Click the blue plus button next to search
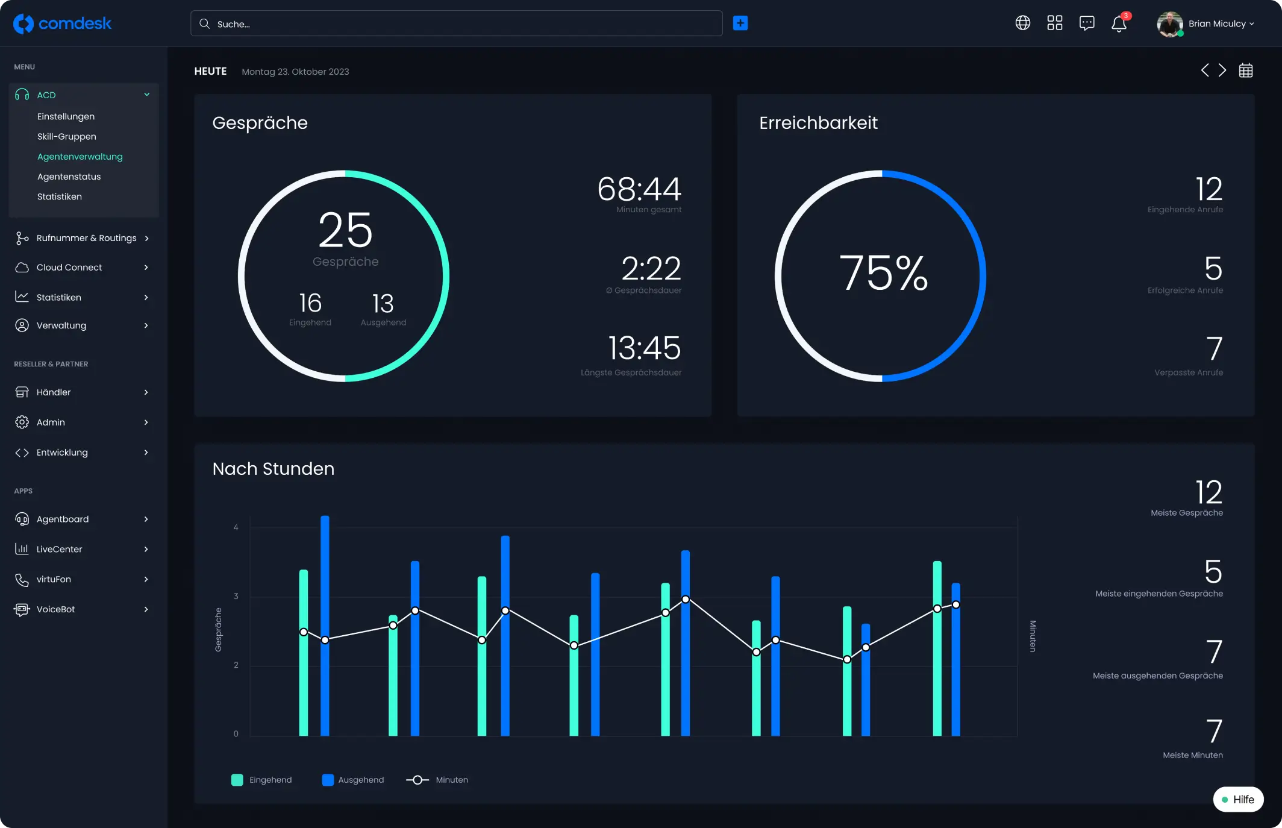 (740, 23)
